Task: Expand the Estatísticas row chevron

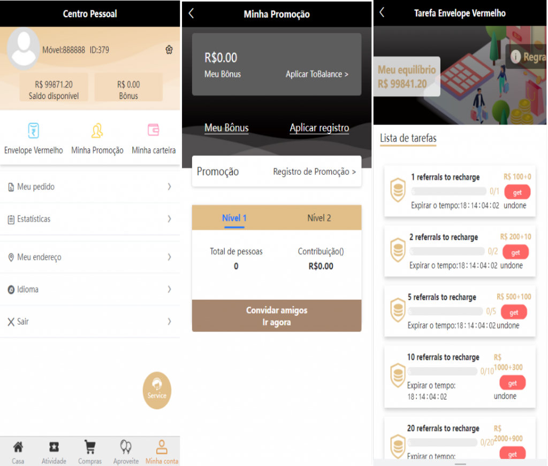Action: pos(169,219)
